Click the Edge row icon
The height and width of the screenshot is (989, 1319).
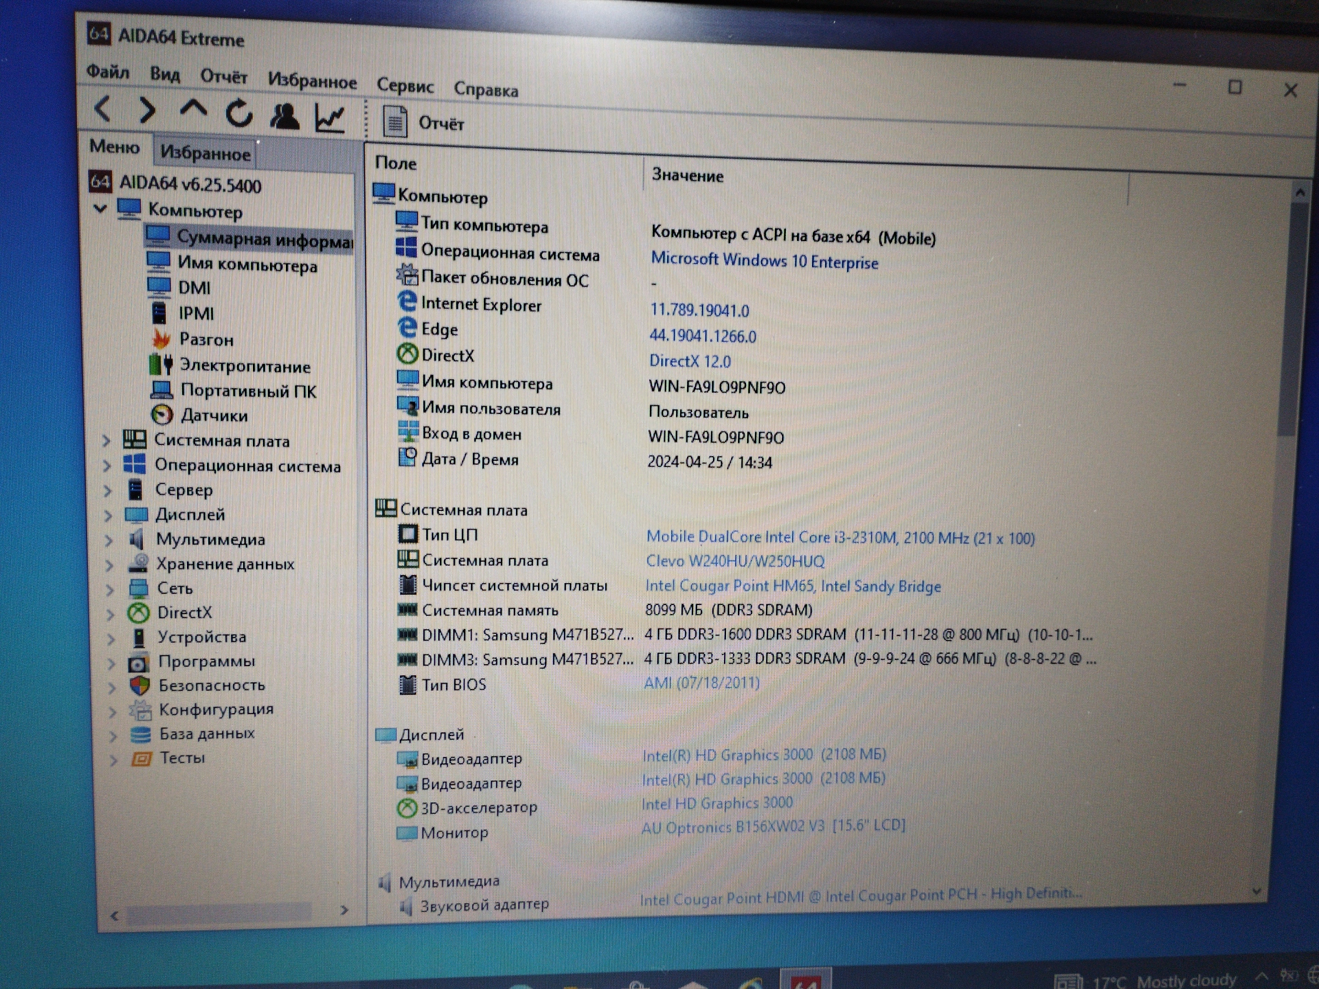point(407,327)
